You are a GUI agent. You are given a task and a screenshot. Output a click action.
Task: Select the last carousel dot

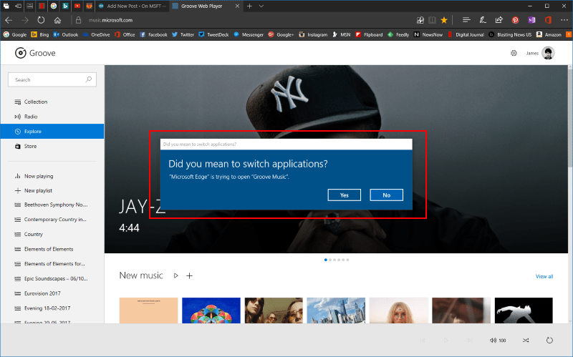pos(347,260)
